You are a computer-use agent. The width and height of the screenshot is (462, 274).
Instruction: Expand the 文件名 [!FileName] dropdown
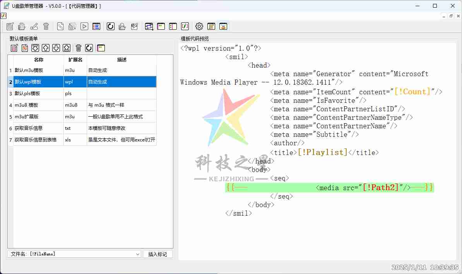pyautogui.click(x=138, y=254)
